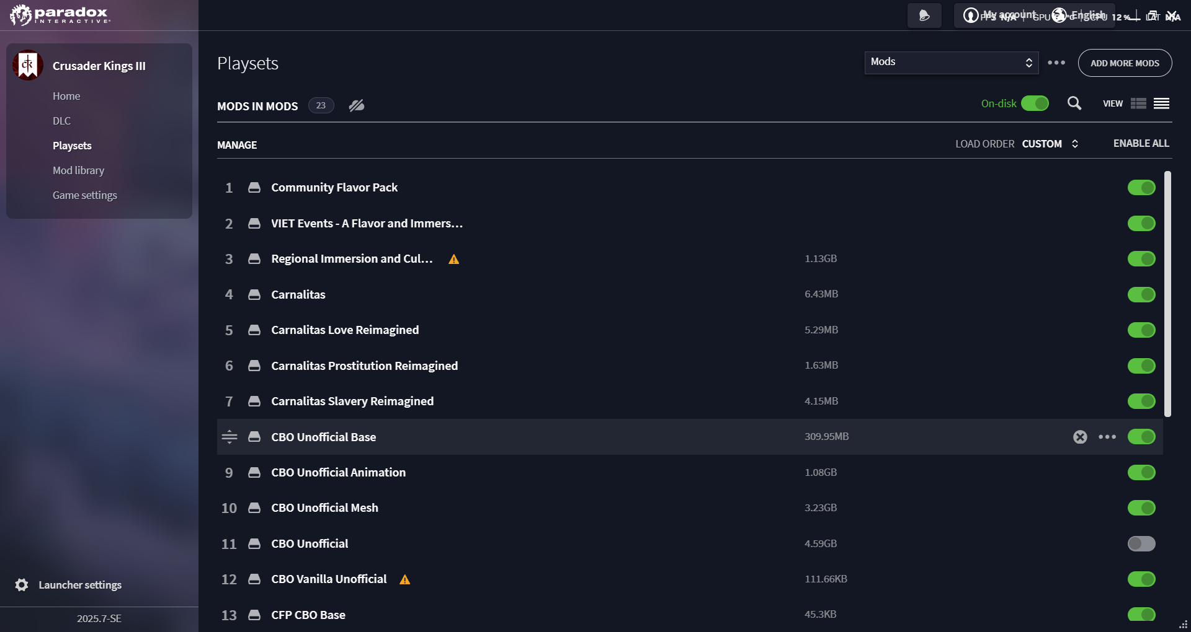Screen dimensions: 1191x632
Task: Click the disk icon beside CBO Unofficial Mesh
Action: (254, 508)
